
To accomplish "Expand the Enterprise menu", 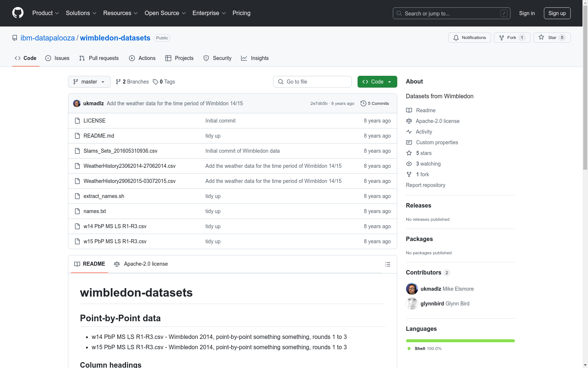I will [x=209, y=13].
